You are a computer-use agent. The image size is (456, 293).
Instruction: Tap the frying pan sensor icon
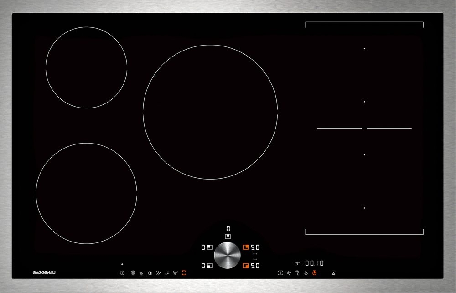click(141, 273)
